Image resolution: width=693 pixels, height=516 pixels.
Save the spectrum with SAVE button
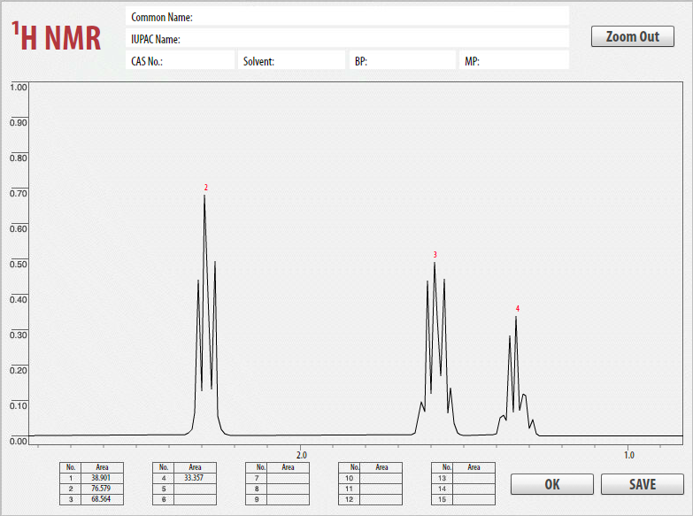(643, 484)
